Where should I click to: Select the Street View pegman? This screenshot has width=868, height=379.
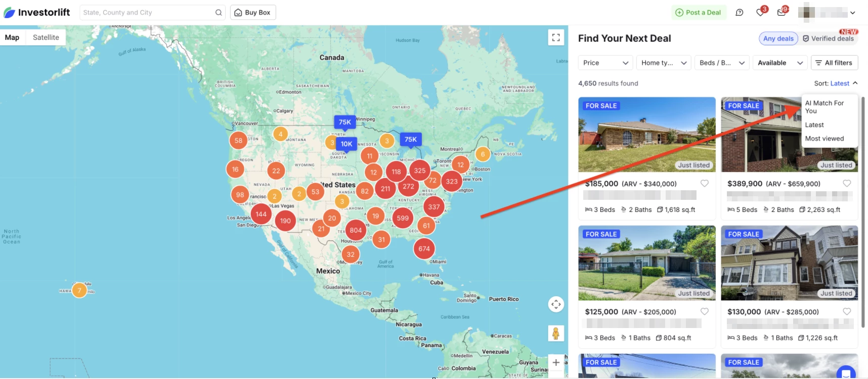pyautogui.click(x=556, y=333)
